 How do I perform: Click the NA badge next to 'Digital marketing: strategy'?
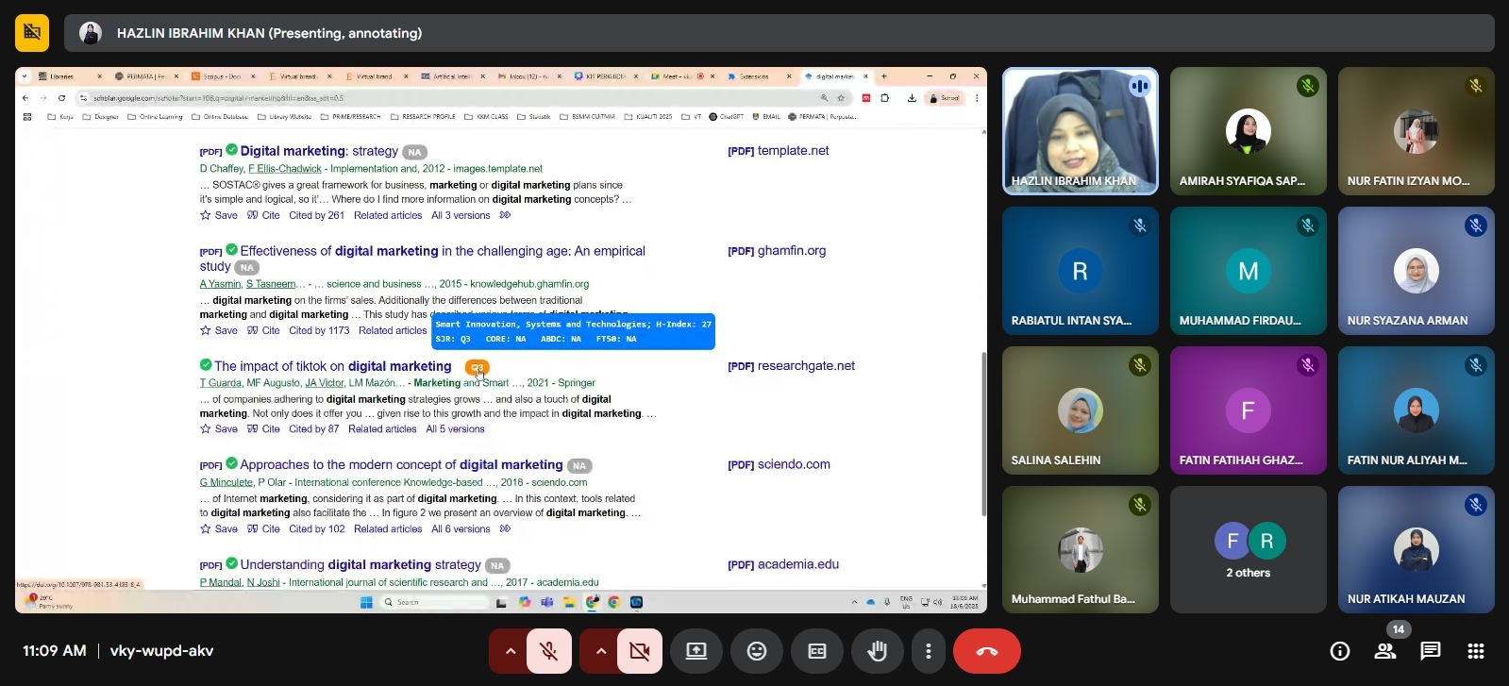415,152
